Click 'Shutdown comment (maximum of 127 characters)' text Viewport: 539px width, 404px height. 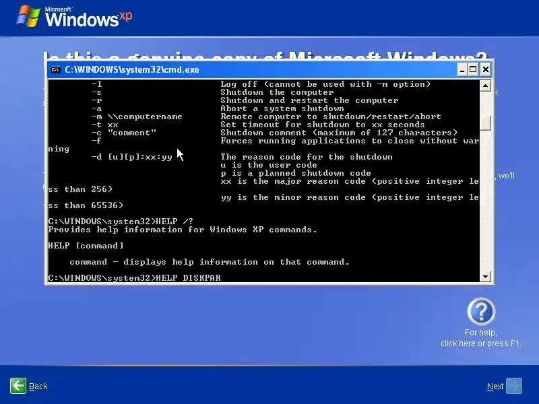(x=339, y=133)
